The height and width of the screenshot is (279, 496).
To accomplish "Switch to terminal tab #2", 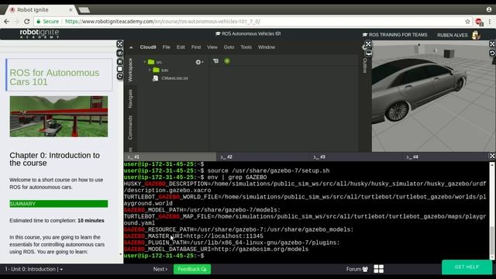I will pyautogui.click(x=263, y=157).
